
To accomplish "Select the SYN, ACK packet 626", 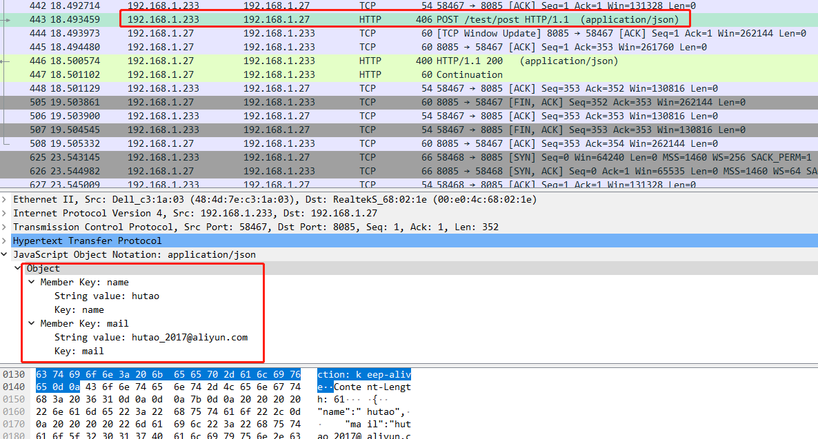I will pos(276,171).
